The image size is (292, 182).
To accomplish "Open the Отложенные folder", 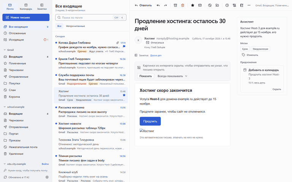I will point(26,33).
